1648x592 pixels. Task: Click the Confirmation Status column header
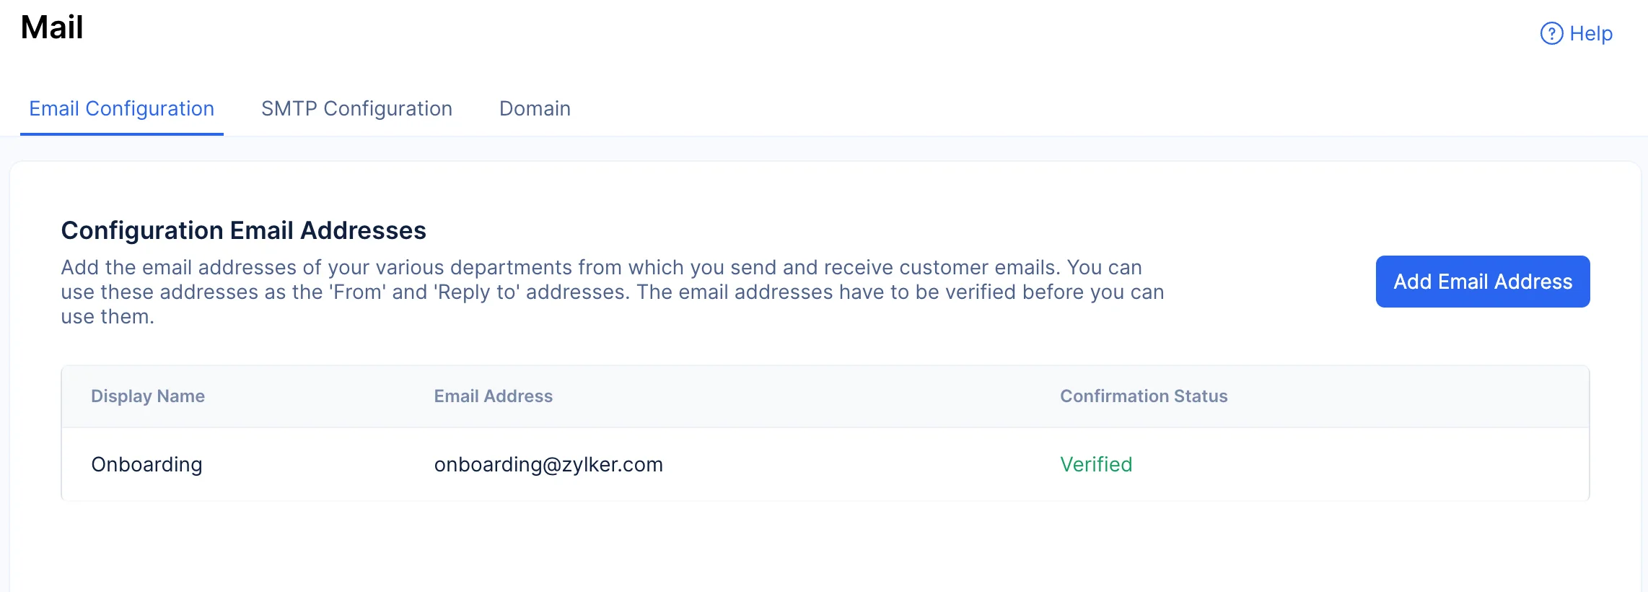tap(1143, 396)
